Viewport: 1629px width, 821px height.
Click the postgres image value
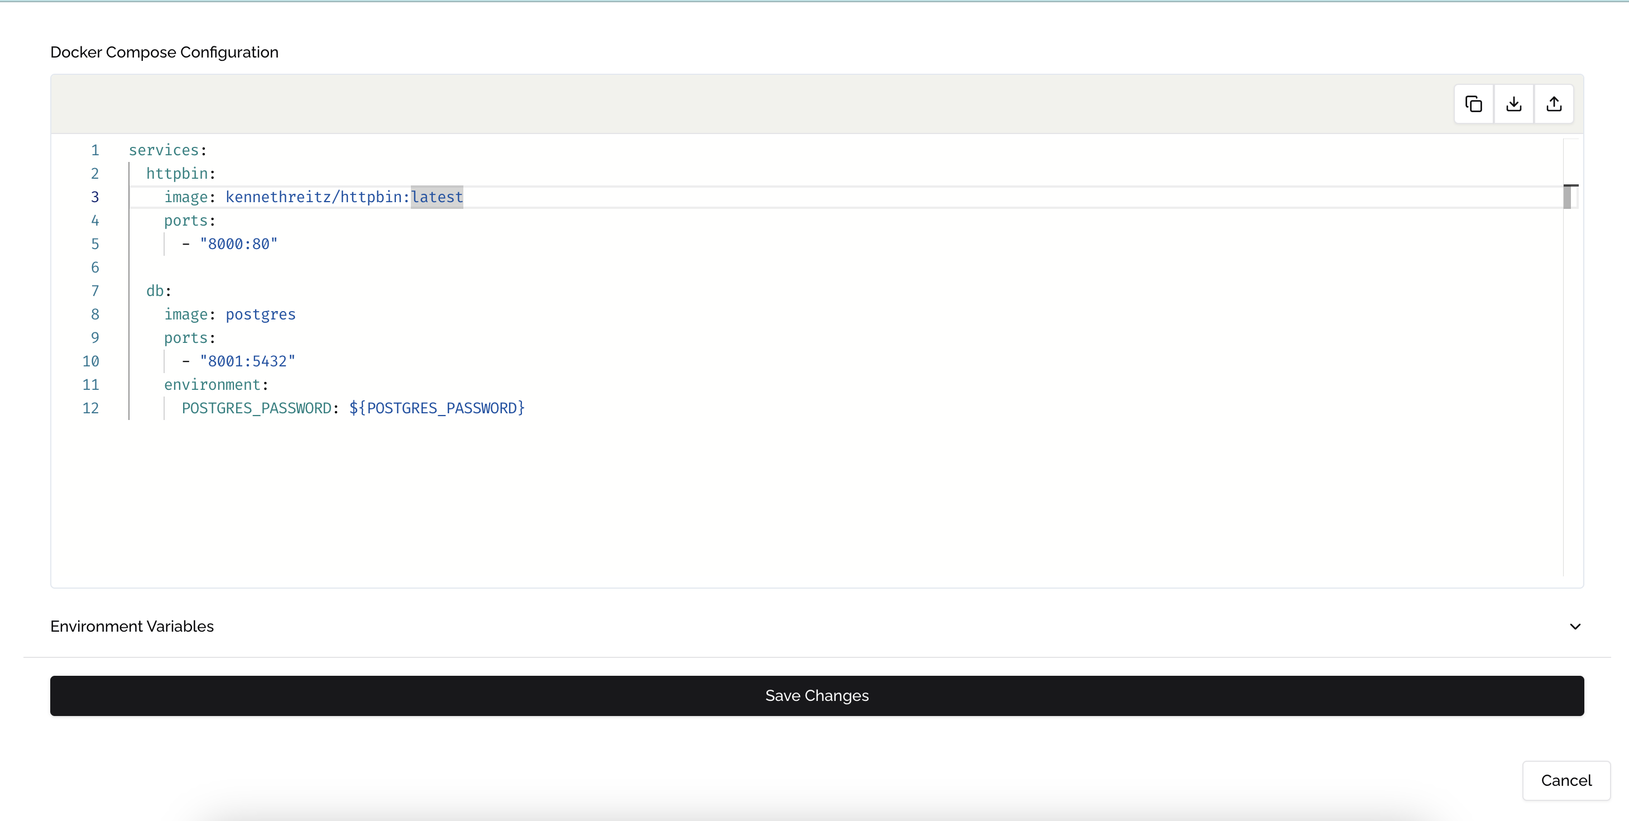click(x=261, y=314)
